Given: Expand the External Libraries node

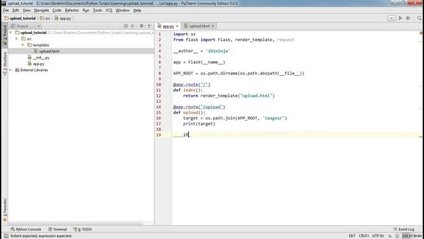Looking at the screenshot, I should [11, 70].
